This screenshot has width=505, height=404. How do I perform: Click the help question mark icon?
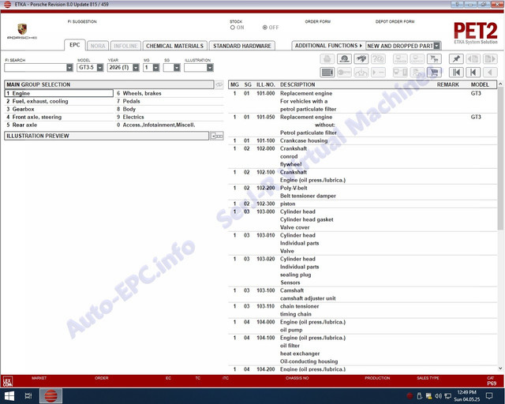click(x=378, y=59)
